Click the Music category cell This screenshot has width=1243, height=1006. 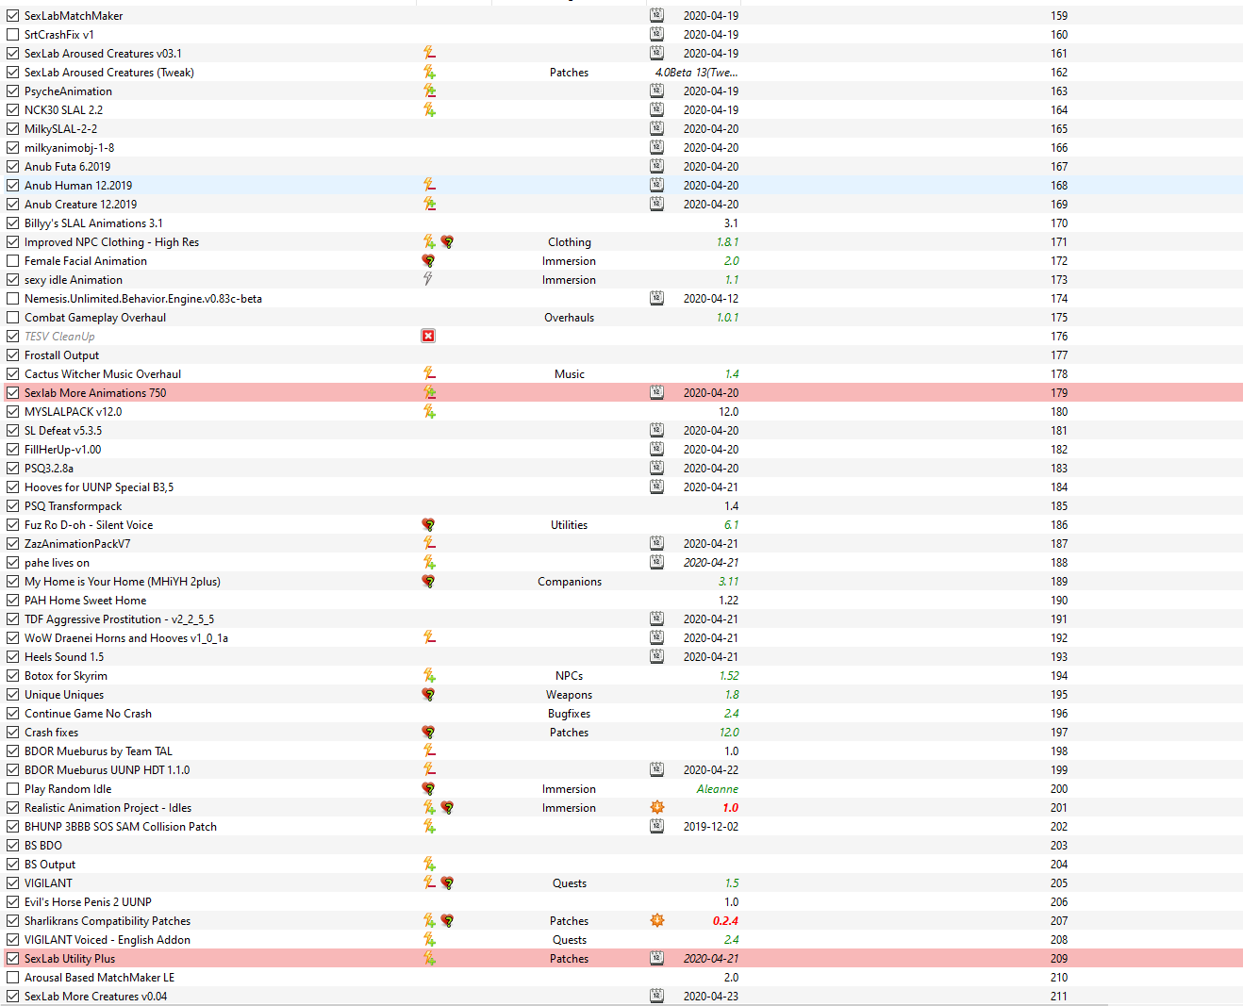(570, 374)
